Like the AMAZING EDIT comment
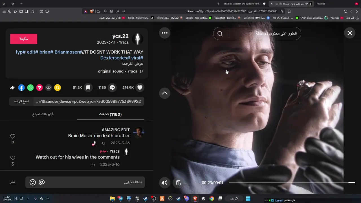The width and height of the screenshot is (361, 203). [13, 136]
